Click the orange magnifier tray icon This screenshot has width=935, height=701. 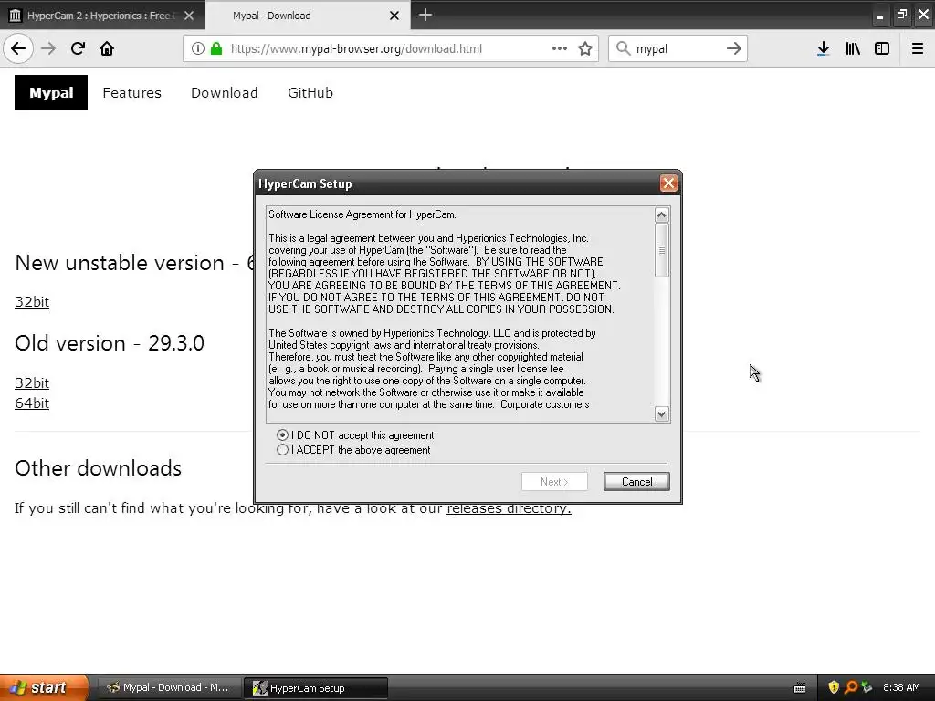point(850,687)
